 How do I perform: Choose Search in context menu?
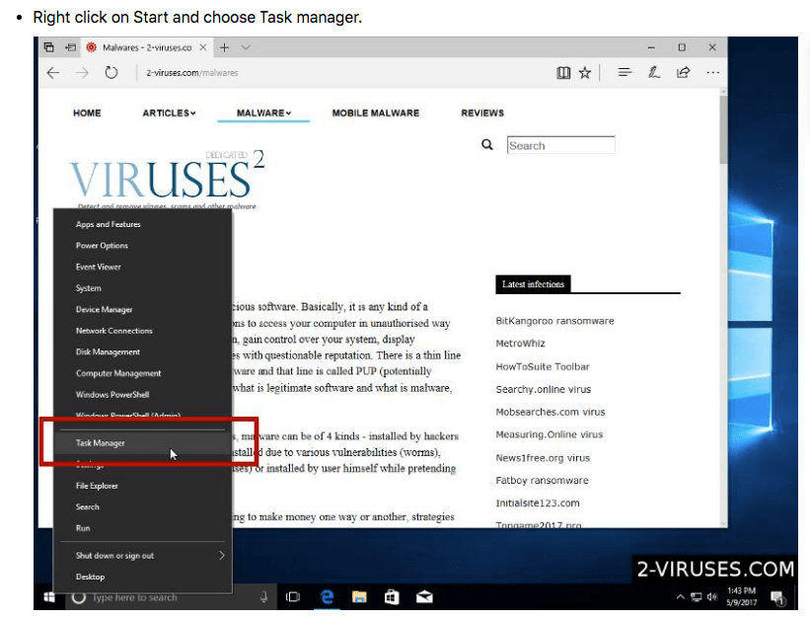143,506
